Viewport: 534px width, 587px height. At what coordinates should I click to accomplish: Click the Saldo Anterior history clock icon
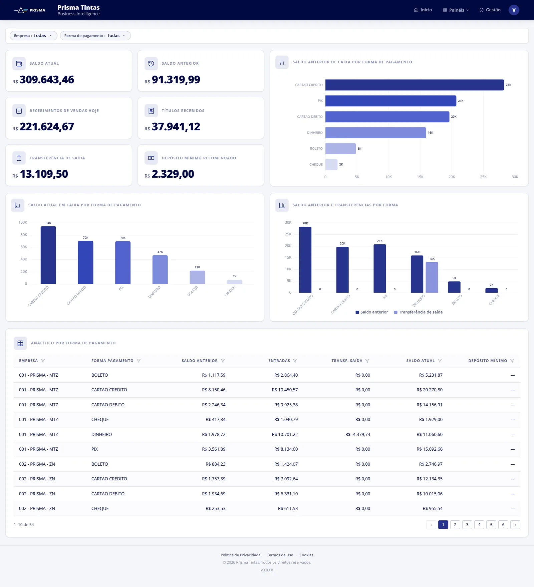click(151, 63)
